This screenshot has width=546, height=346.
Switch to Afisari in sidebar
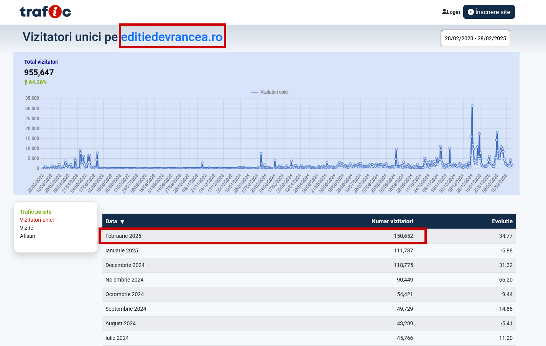click(x=28, y=236)
